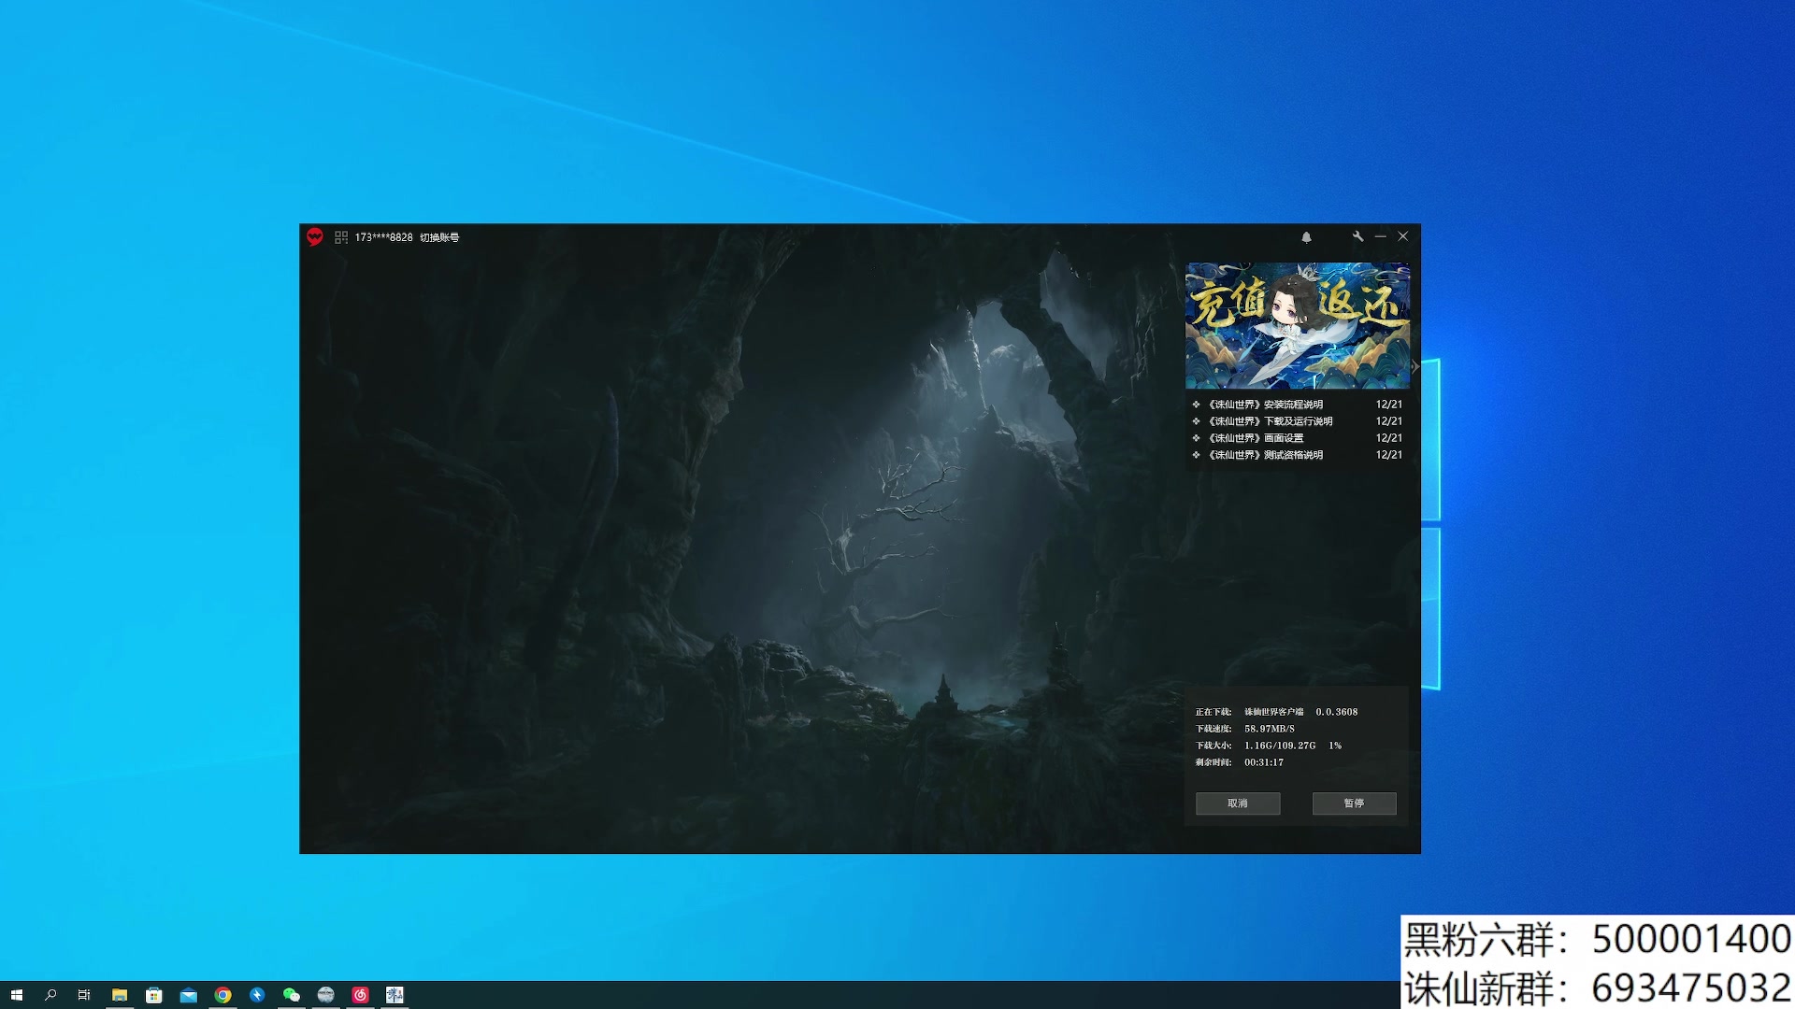Click the arrow beside the banner
1795x1009 pixels.
coord(1415,367)
